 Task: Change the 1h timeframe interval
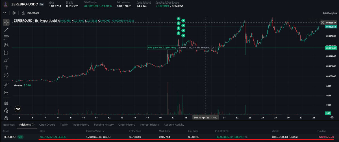point(5,13)
